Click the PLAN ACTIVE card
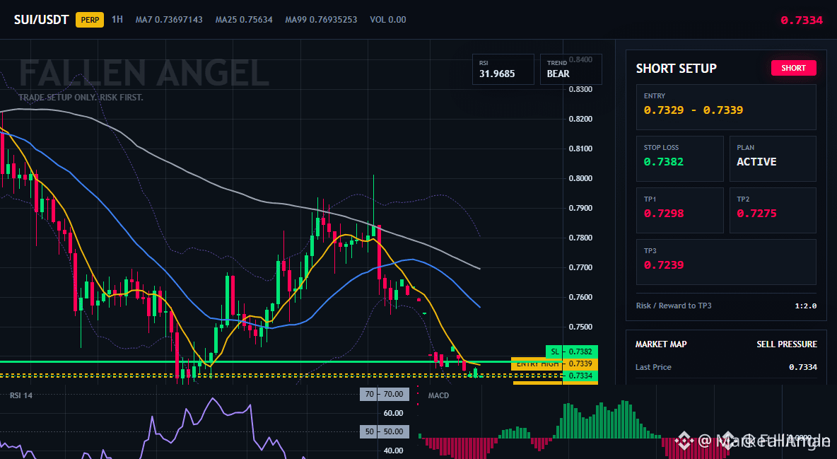The image size is (837, 459). [773, 158]
